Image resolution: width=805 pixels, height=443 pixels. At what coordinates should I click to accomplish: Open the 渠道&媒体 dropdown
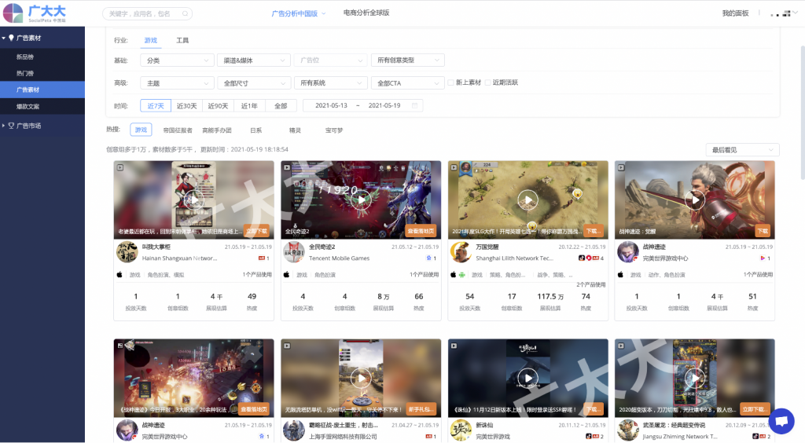[254, 60]
